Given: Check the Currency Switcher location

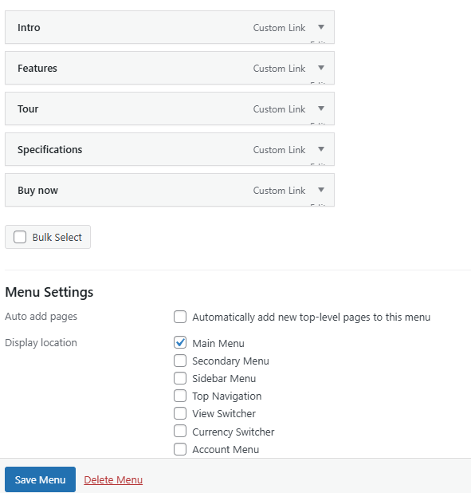Looking at the screenshot, I should tap(180, 432).
